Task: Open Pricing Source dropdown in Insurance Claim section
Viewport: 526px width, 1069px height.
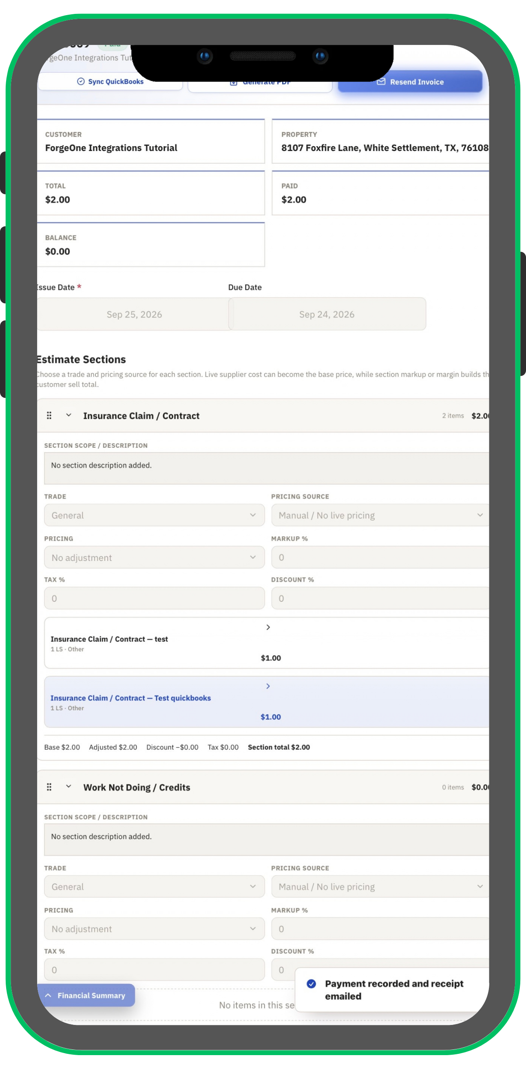Action: point(380,515)
